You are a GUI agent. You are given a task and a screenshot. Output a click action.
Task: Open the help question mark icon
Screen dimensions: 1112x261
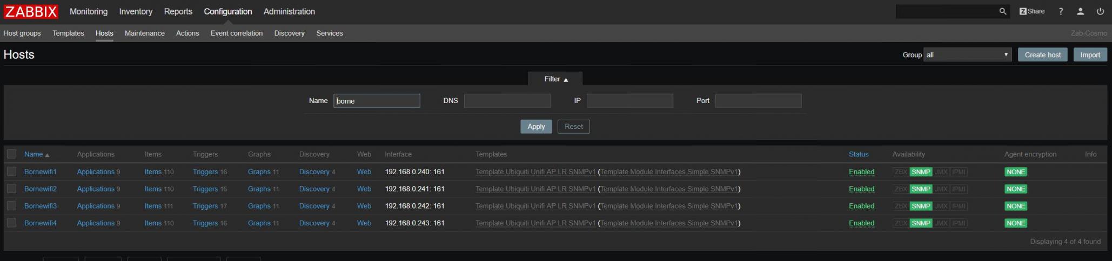[1061, 11]
